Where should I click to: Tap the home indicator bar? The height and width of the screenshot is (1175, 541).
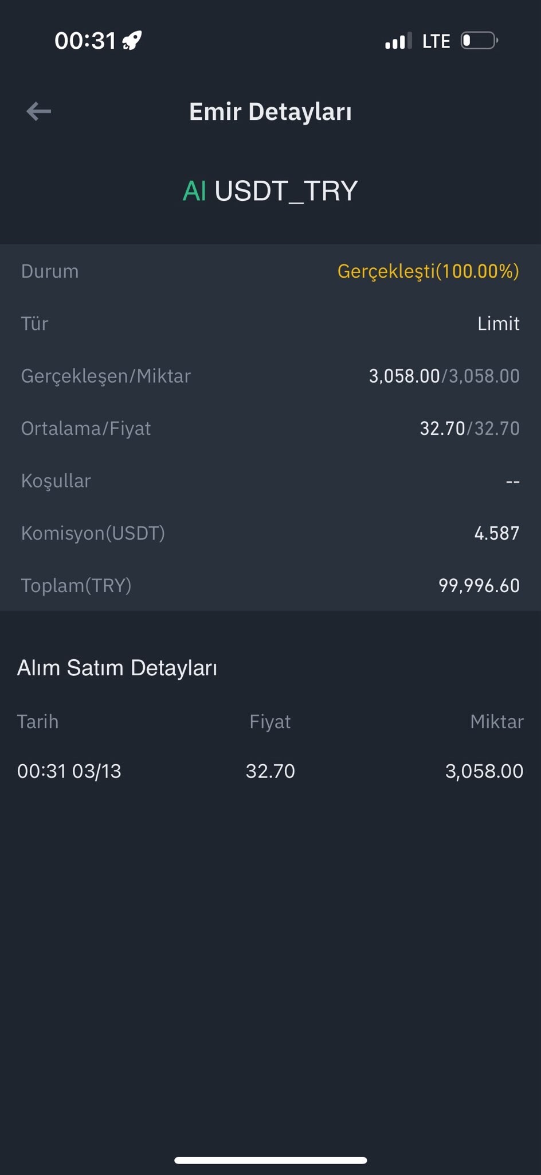[270, 1160]
